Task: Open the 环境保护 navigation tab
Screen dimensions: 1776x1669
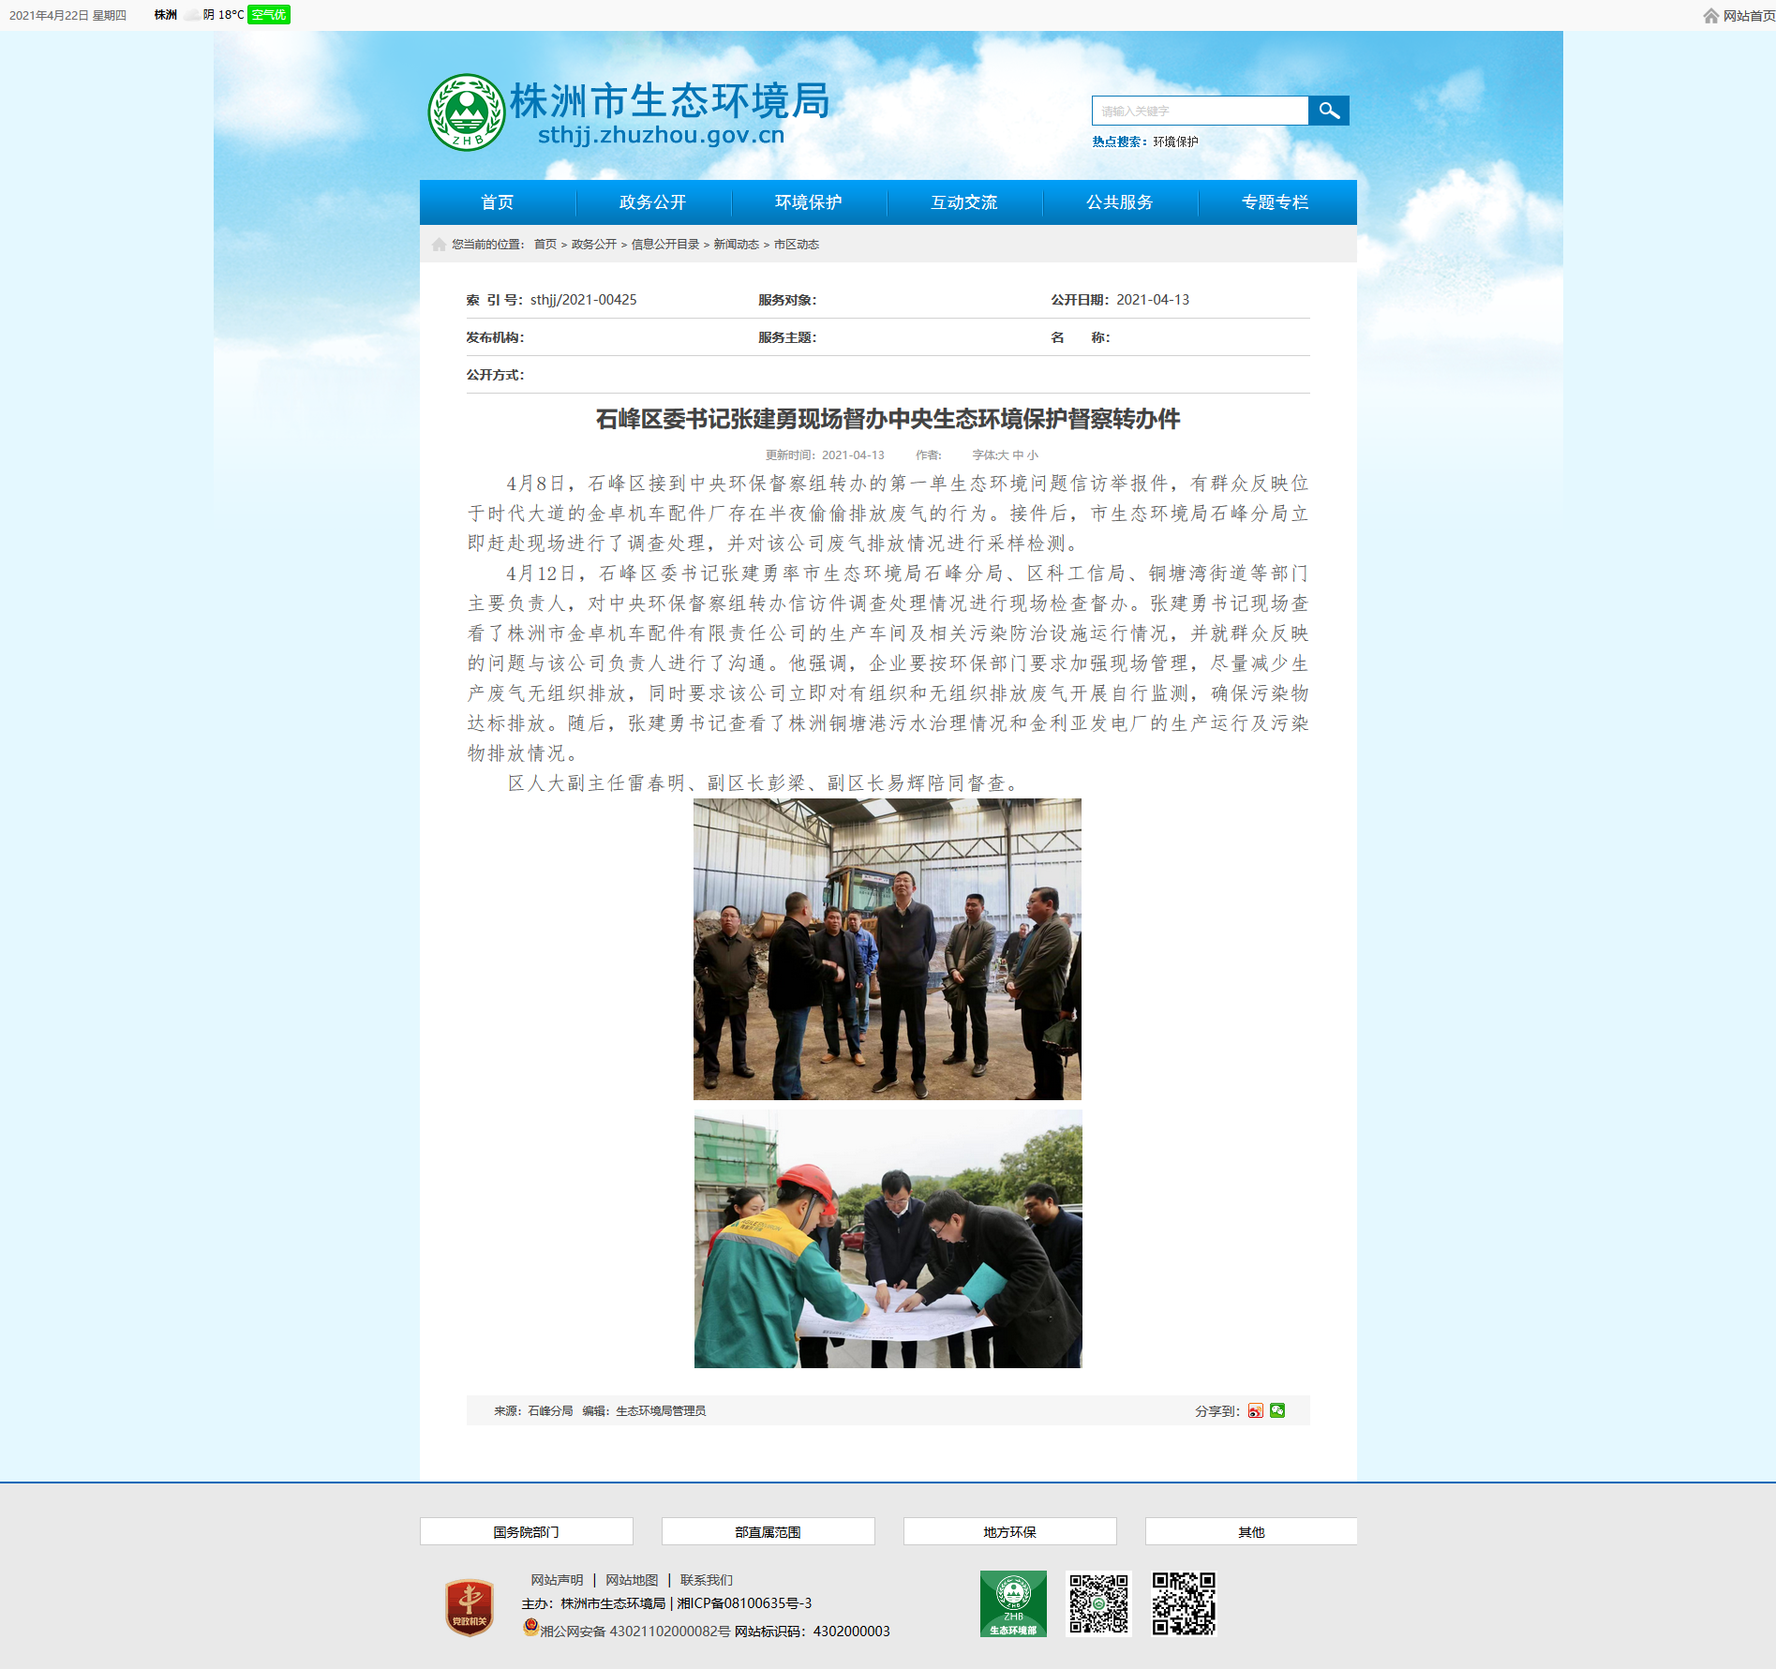Action: tap(809, 202)
